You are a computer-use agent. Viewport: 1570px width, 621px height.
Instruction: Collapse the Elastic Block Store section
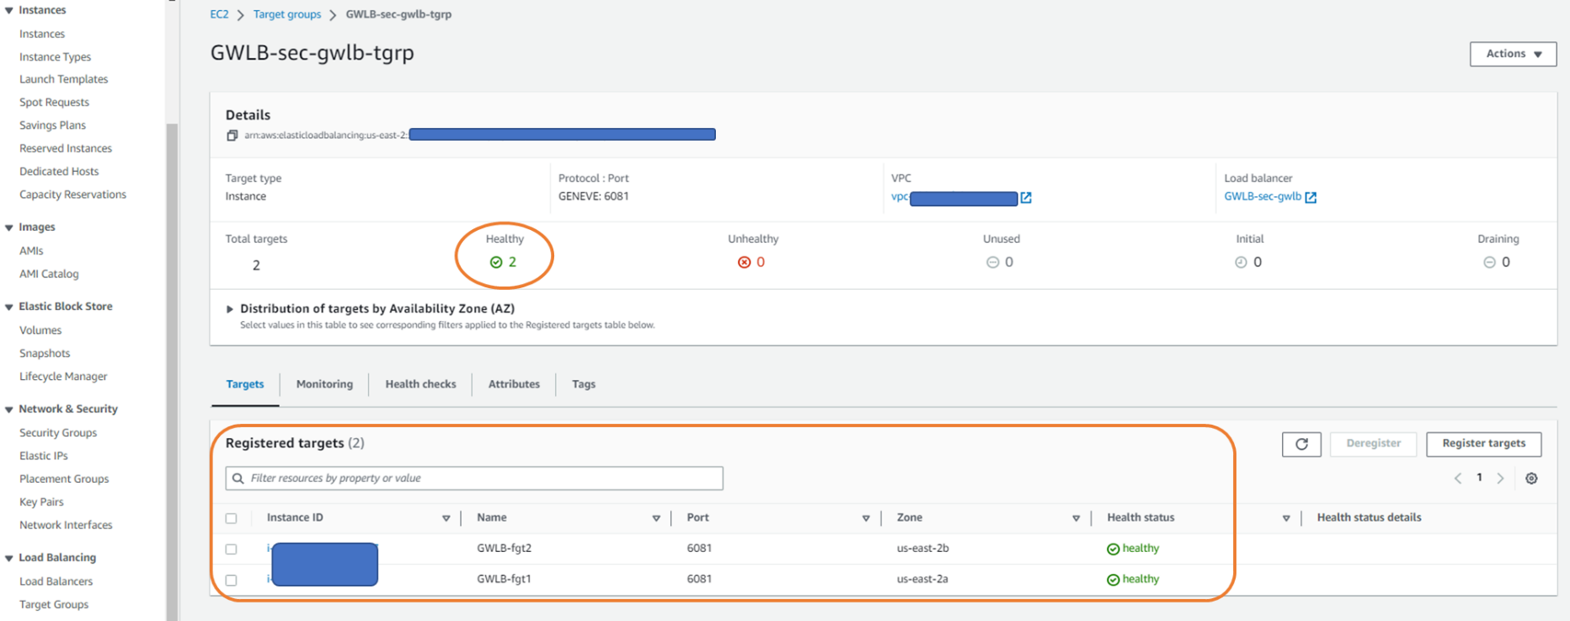9,307
